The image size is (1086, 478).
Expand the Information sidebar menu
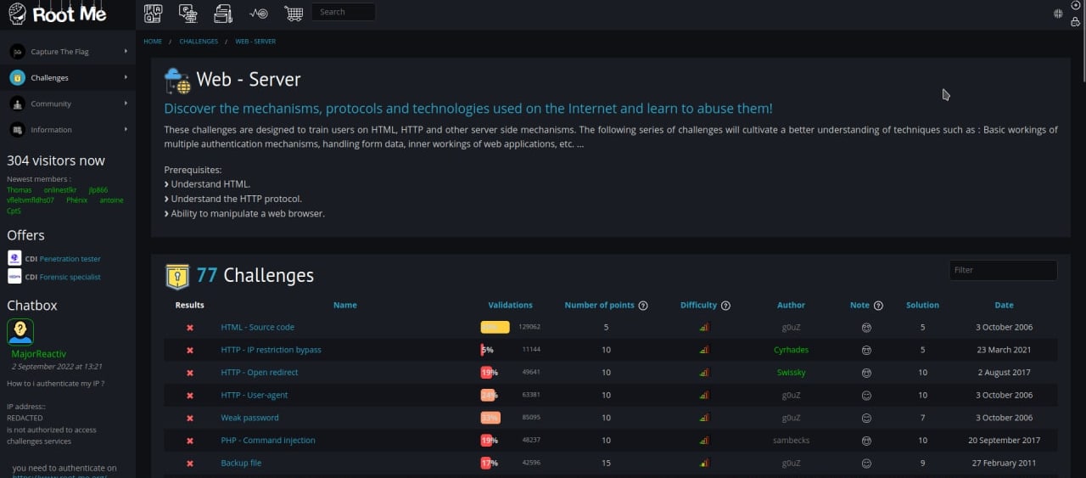(x=126, y=130)
